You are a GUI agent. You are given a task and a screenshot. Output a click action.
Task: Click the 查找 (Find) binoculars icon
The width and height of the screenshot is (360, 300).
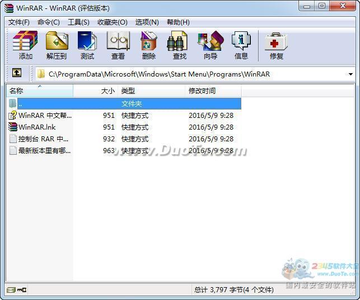[177, 41]
